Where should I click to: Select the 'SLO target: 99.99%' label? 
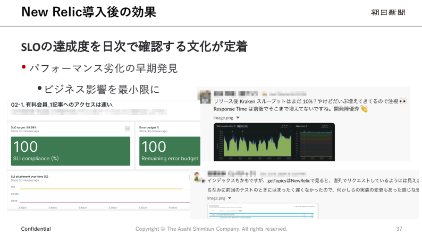coord(24,127)
